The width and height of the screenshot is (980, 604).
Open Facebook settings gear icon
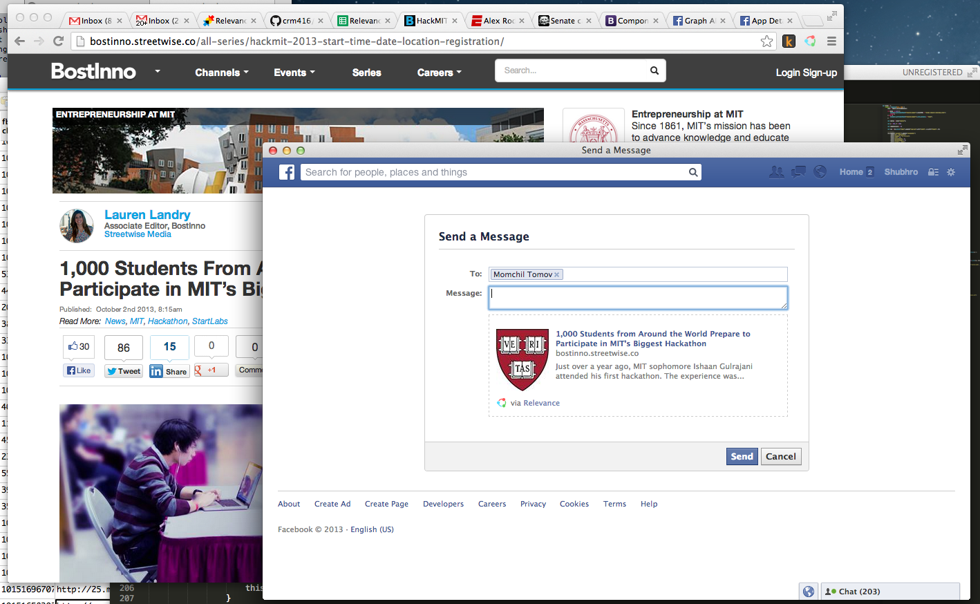(x=951, y=172)
